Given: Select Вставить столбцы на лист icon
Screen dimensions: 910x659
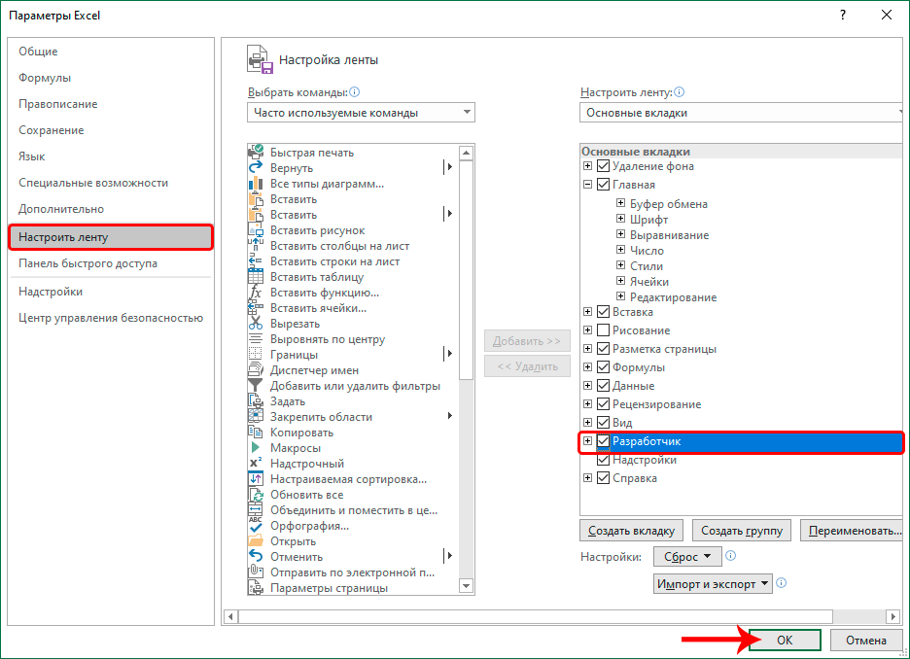Looking at the screenshot, I should [256, 246].
